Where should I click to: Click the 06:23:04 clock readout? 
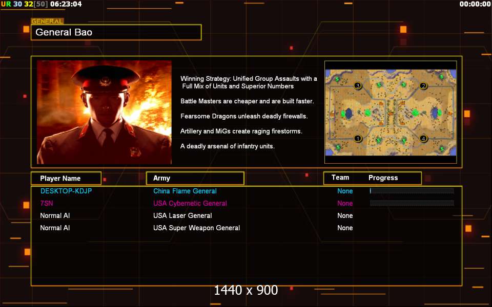tap(66, 4)
